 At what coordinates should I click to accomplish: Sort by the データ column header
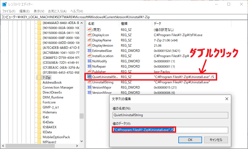coord(192,24)
